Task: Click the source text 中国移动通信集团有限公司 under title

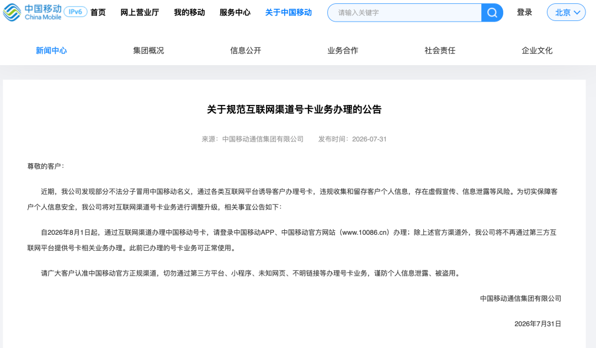Action: coord(263,139)
